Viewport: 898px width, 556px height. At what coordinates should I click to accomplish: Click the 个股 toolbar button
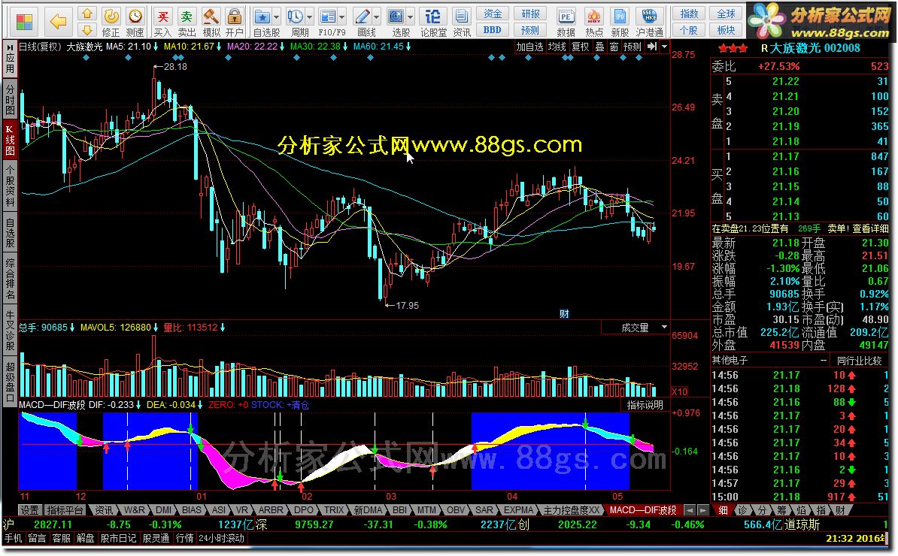(689, 30)
